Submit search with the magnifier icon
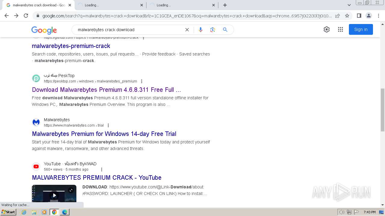 pos(225,30)
